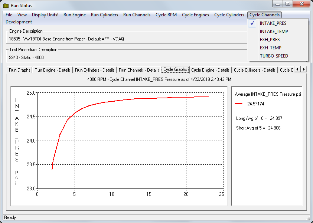Open the Cycle RPM menu
The width and height of the screenshot is (313, 223).
click(x=166, y=15)
